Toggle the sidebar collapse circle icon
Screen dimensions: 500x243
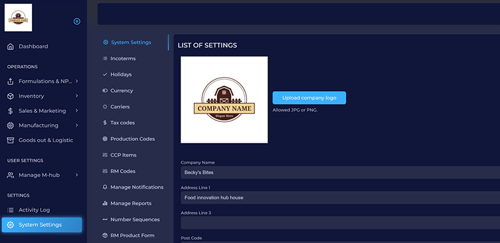click(x=77, y=21)
